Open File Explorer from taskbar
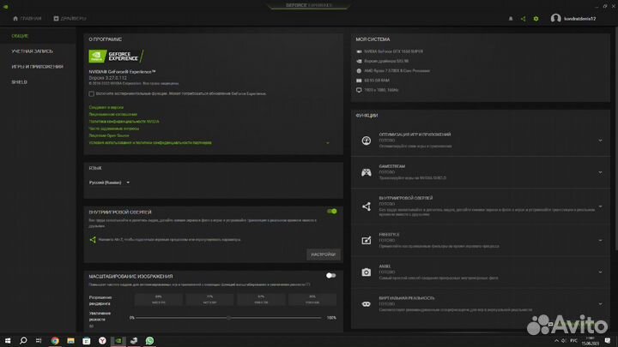Image resolution: width=618 pixels, height=347 pixels. pyautogui.click(x=70, y=340)
